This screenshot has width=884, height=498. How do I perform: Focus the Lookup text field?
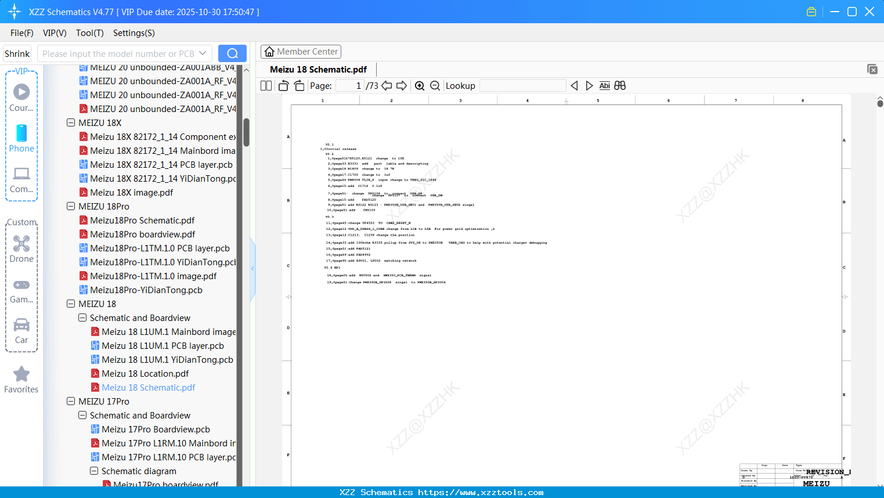pyautogui.click(x=522, y=85)
